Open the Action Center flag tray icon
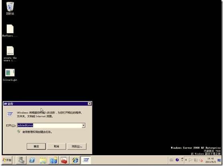Image resolution: width=223 pixels, height=166 pixels. pos(191,160)
